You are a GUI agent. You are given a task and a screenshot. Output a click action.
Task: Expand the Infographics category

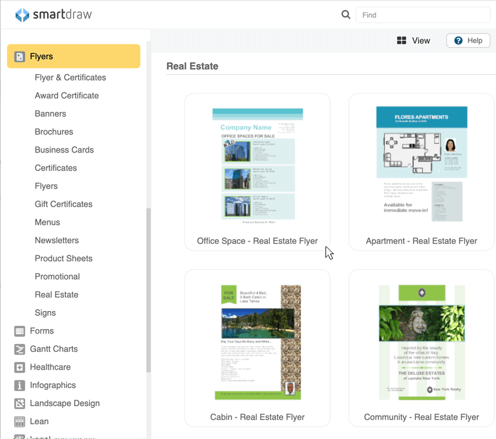coord(53,385)
